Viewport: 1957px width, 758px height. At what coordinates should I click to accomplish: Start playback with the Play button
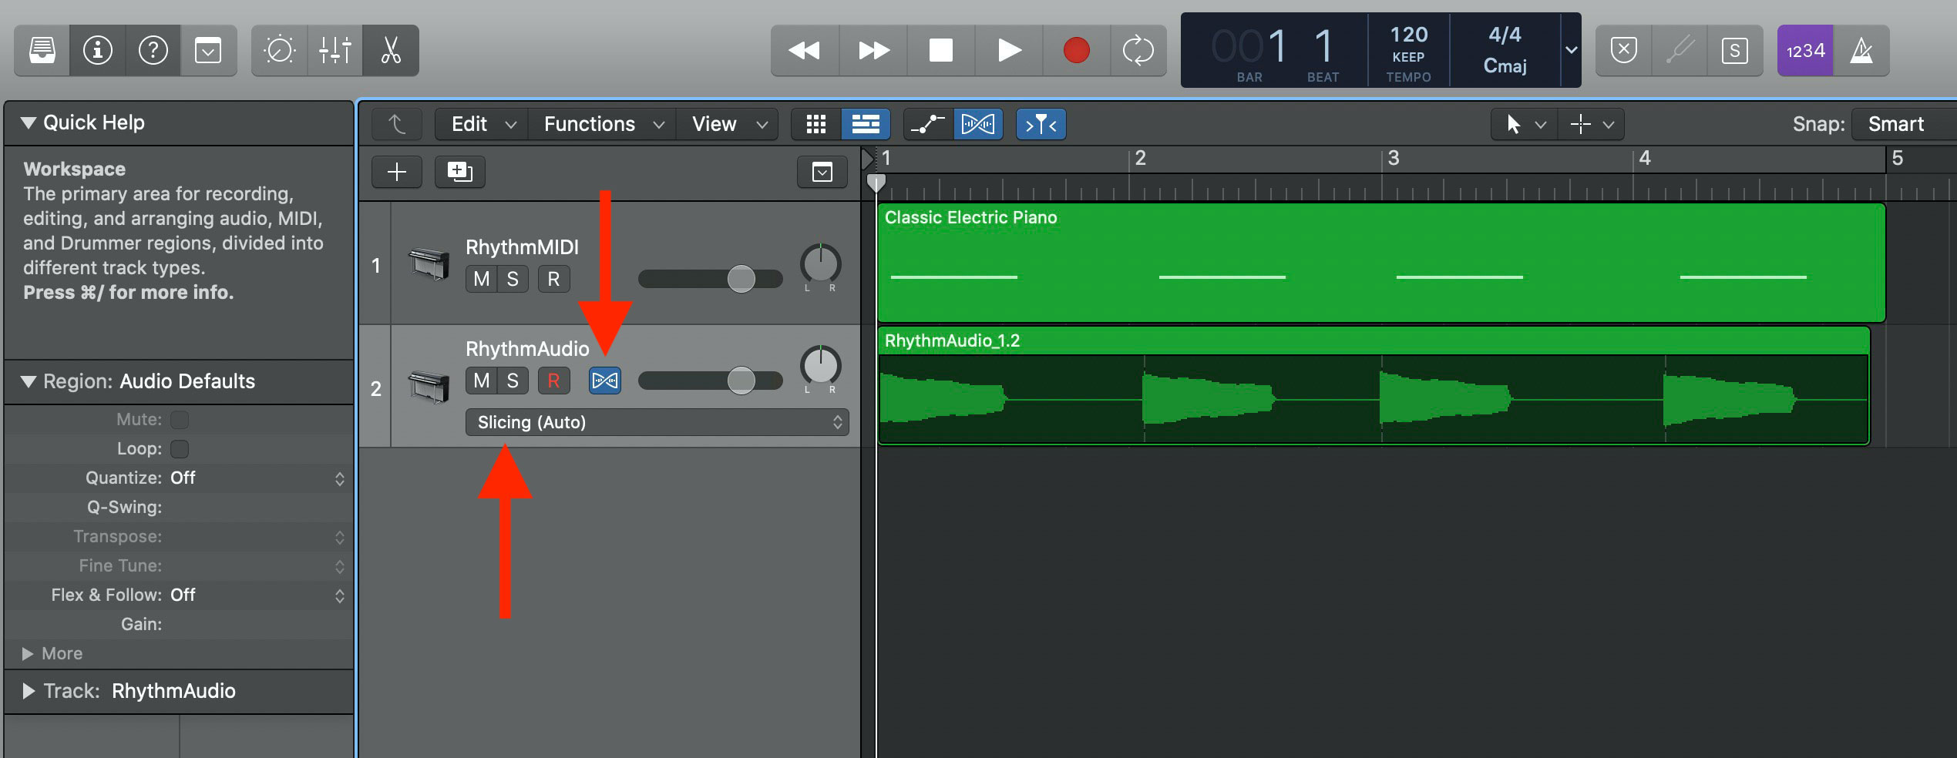point(1008,51)
